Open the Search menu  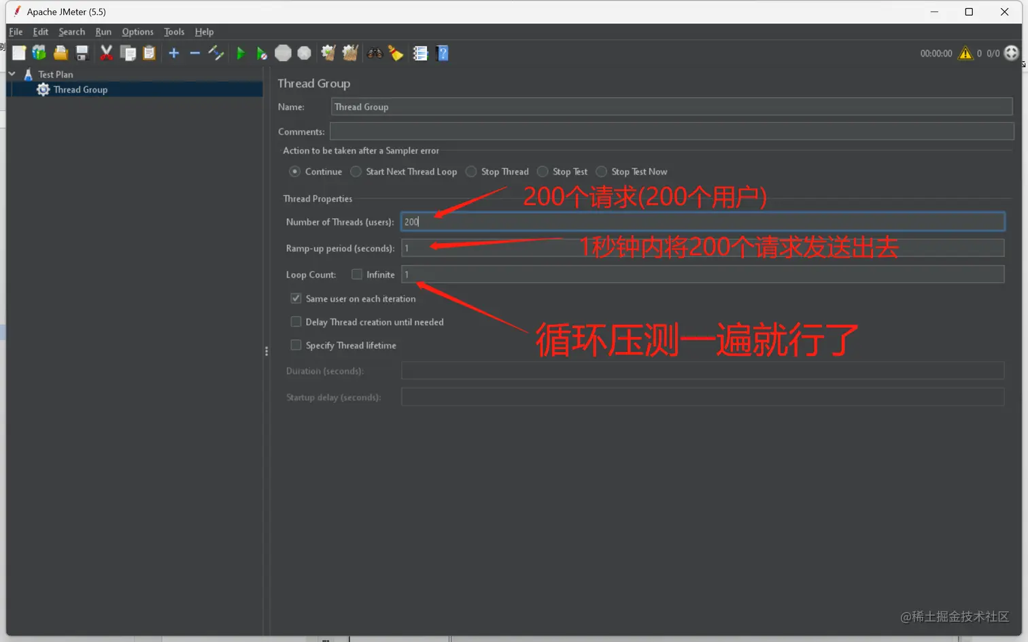pos(71,32)
